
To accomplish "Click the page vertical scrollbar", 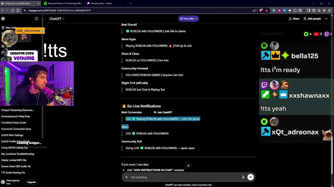I will 332,156.
